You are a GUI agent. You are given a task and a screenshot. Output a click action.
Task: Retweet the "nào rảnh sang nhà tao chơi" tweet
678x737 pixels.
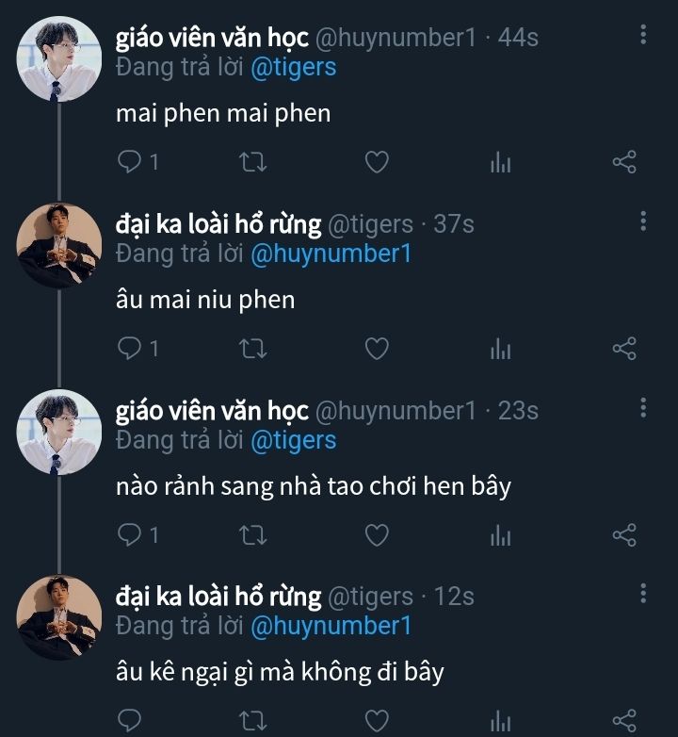pyautogui.click(x=253, y=535)
